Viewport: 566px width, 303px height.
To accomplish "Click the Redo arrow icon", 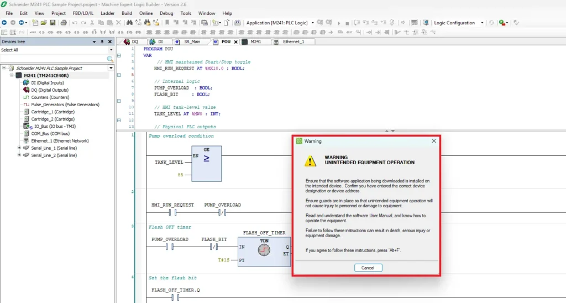I will click(x=83, y=22).
